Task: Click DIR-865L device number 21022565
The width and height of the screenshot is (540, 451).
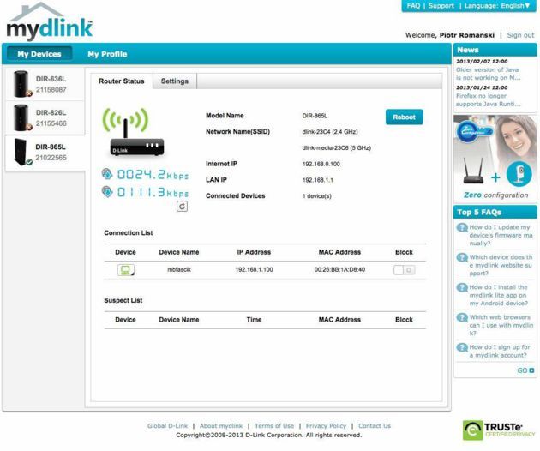Action: tap(51, 158)
